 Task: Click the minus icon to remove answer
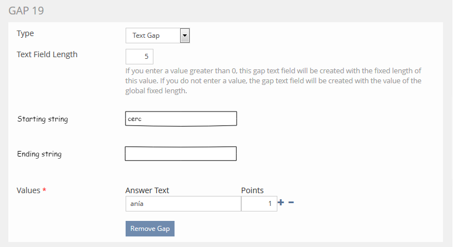pos(291,203)
